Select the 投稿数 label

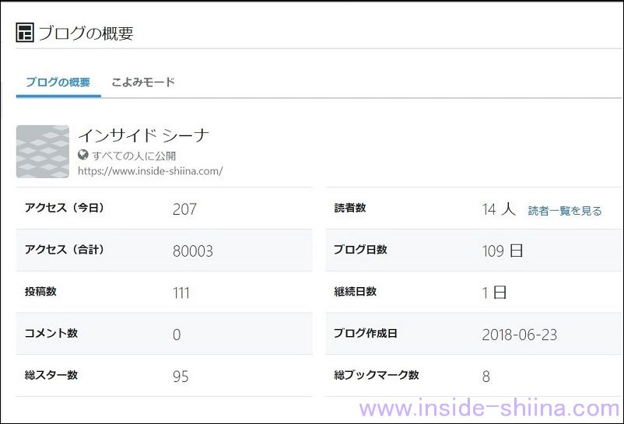[40, 291]
